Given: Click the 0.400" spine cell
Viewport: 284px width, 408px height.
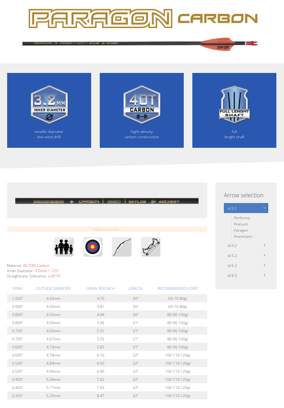Looking at the screenshot, I should (18, 388).
